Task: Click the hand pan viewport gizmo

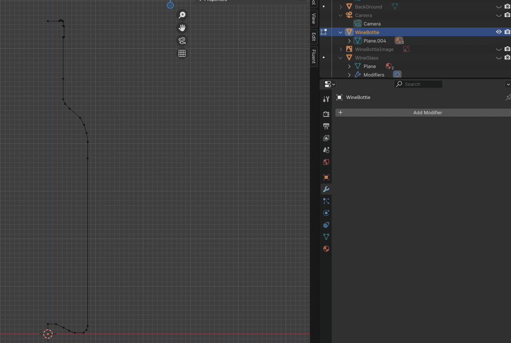Action: point(182,28)
